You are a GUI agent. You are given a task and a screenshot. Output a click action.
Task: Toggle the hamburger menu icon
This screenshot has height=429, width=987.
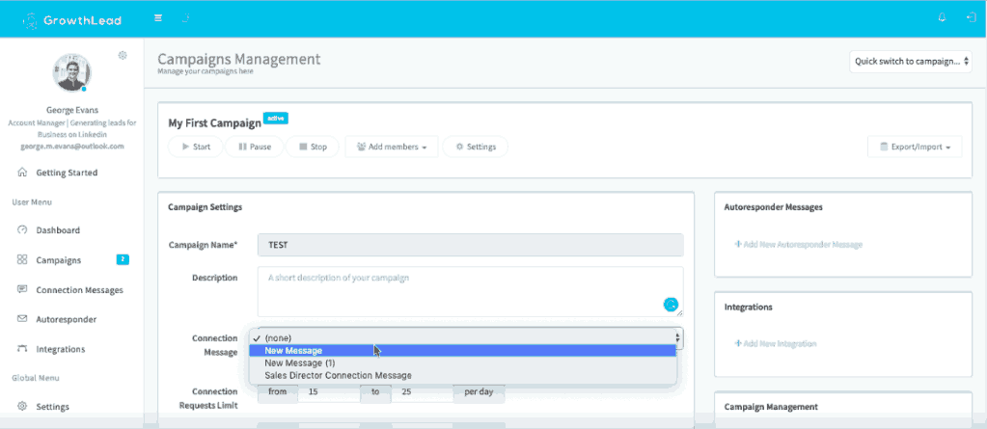click(x=158, y=18)
